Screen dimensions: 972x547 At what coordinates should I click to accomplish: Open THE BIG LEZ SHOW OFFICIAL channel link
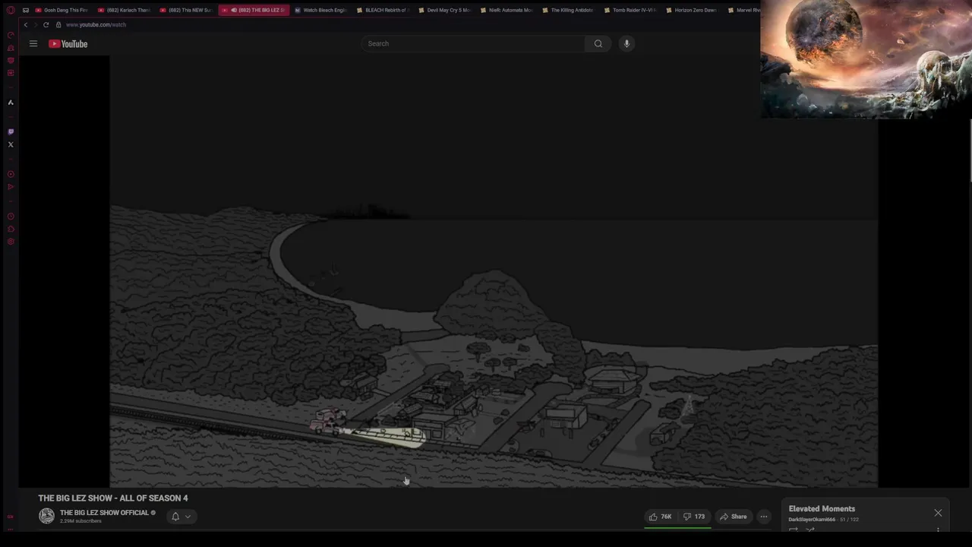point(104,513)
